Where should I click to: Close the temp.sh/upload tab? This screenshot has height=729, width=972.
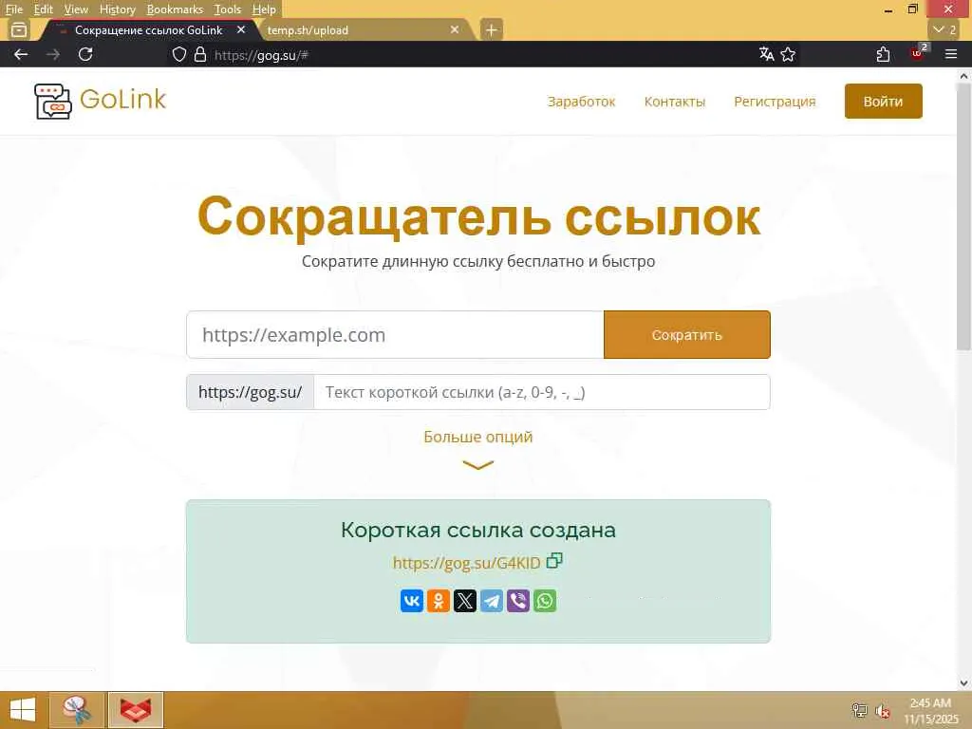(455, 29)
